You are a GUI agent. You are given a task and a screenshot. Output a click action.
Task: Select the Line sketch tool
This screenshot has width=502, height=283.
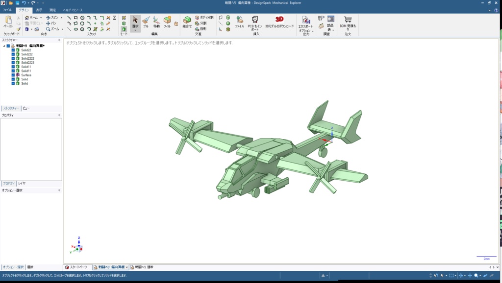tap(69, 18)
